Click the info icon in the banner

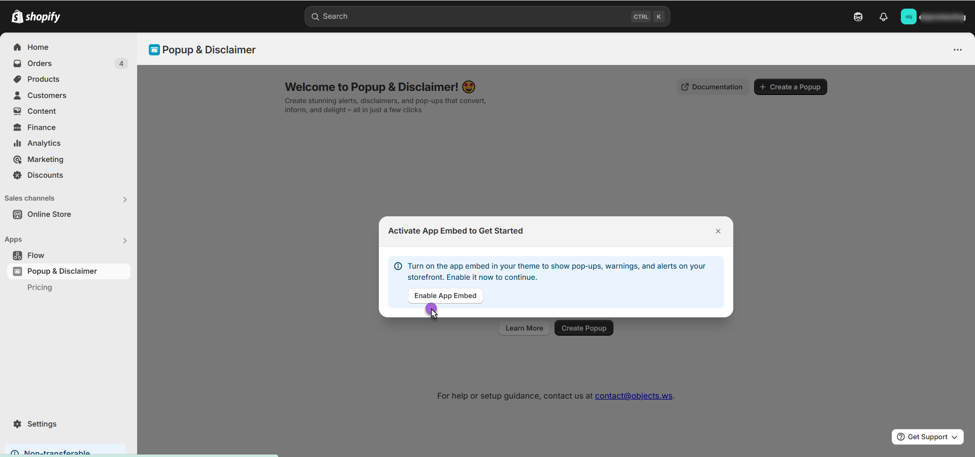[x=398, y=266]
